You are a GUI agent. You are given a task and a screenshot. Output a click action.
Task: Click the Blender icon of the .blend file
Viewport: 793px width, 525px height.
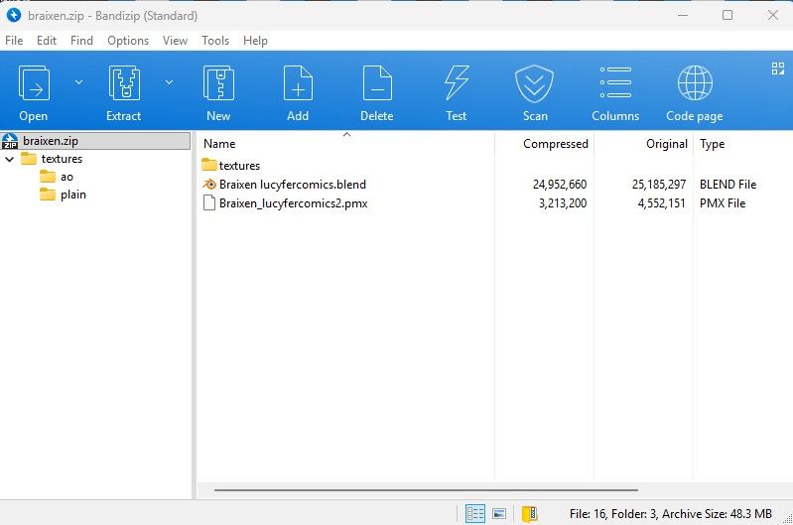[209, 185]
